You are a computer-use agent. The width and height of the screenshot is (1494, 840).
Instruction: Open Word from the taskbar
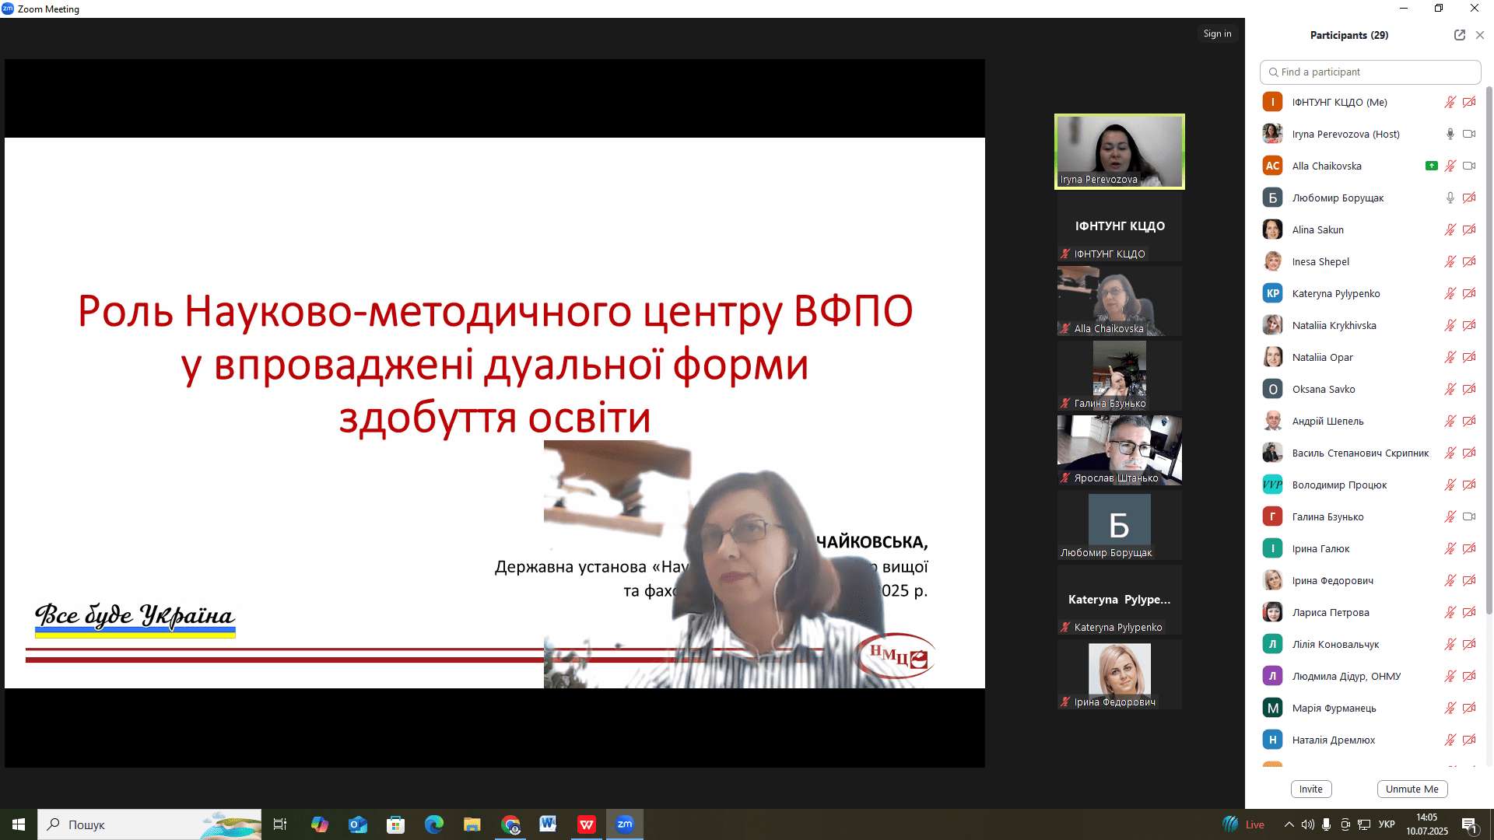coord(548,824)
